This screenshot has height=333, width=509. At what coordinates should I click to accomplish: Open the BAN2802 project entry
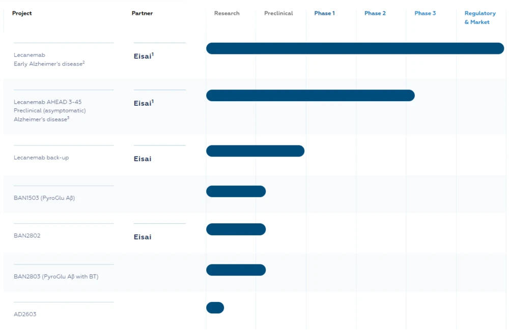point(27,235)
